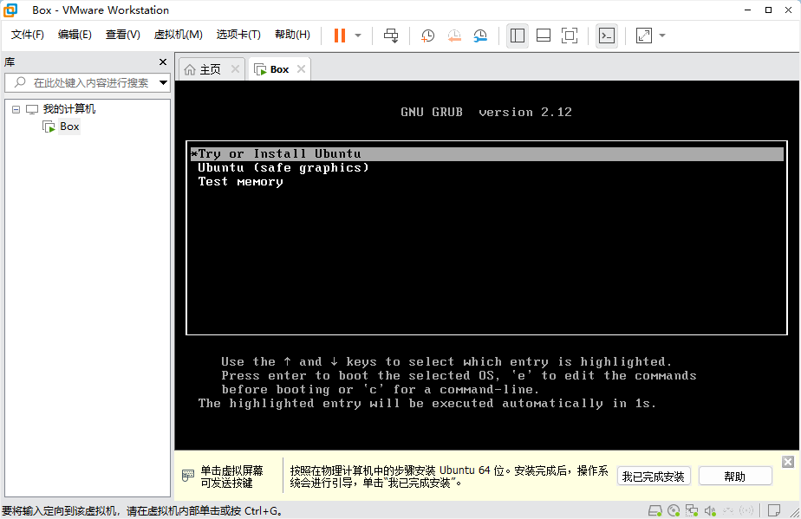This screenshot has width=801, height=519.
Task: Click the VMware Workstation title bar logo
Action: (10, 10)
